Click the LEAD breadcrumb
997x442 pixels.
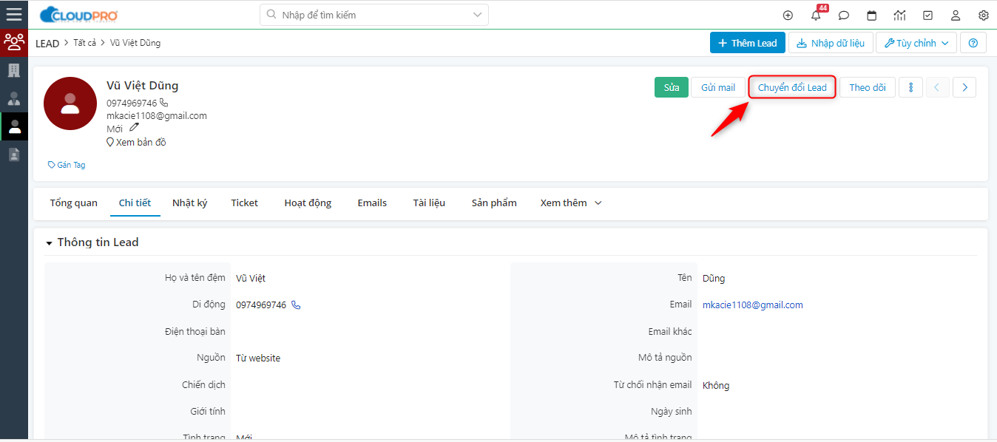47,43
